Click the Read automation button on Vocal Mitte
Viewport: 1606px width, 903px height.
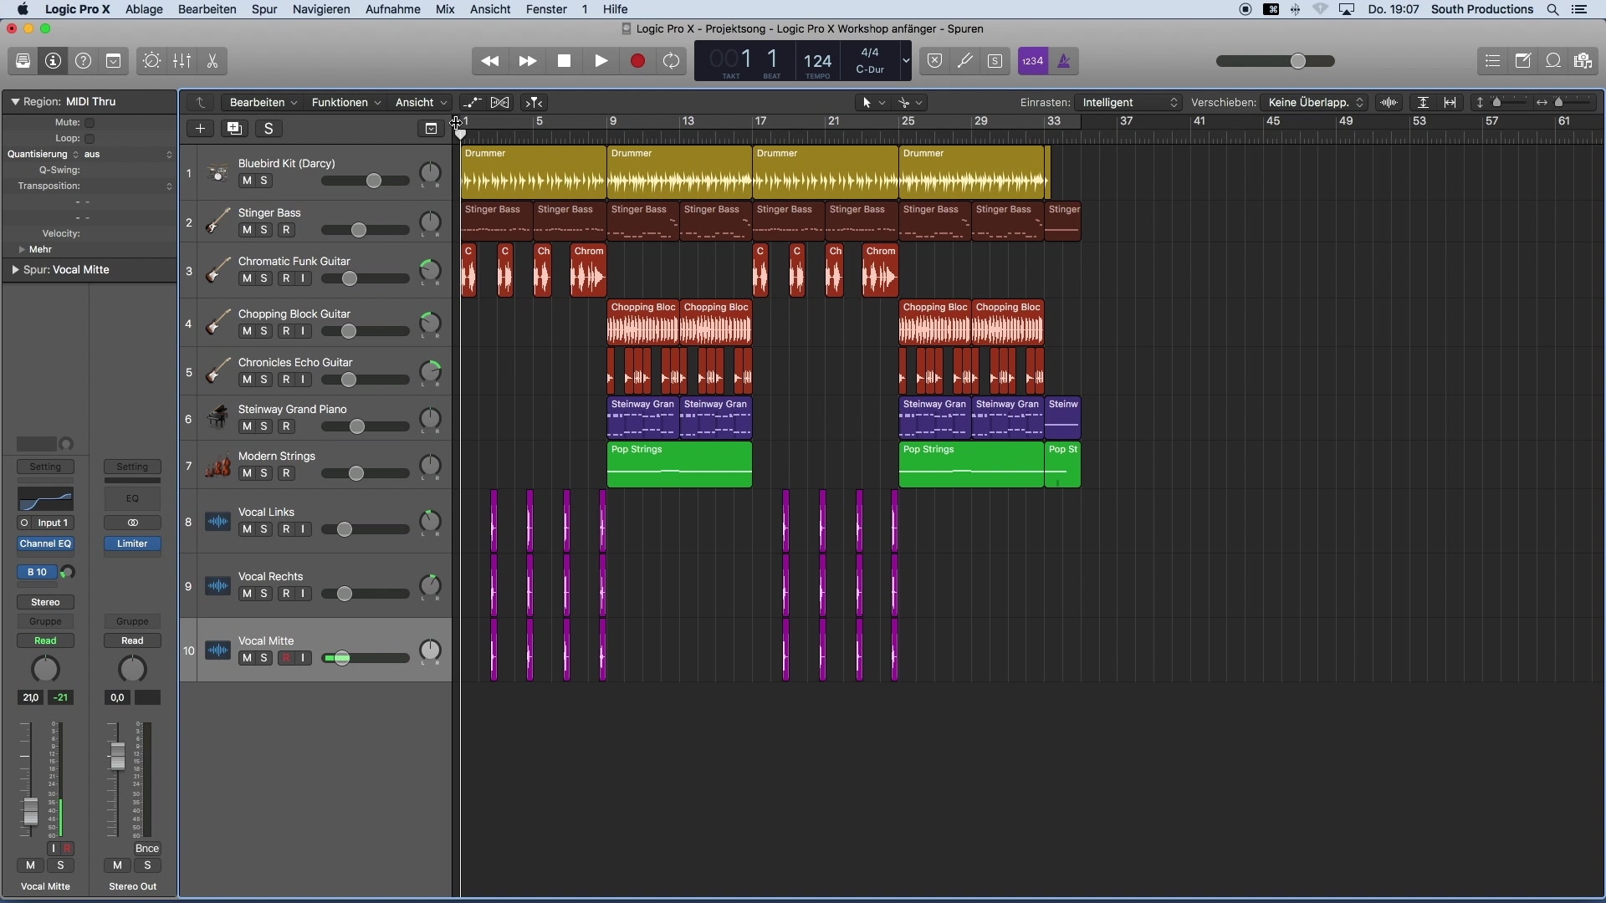[46, 641]
